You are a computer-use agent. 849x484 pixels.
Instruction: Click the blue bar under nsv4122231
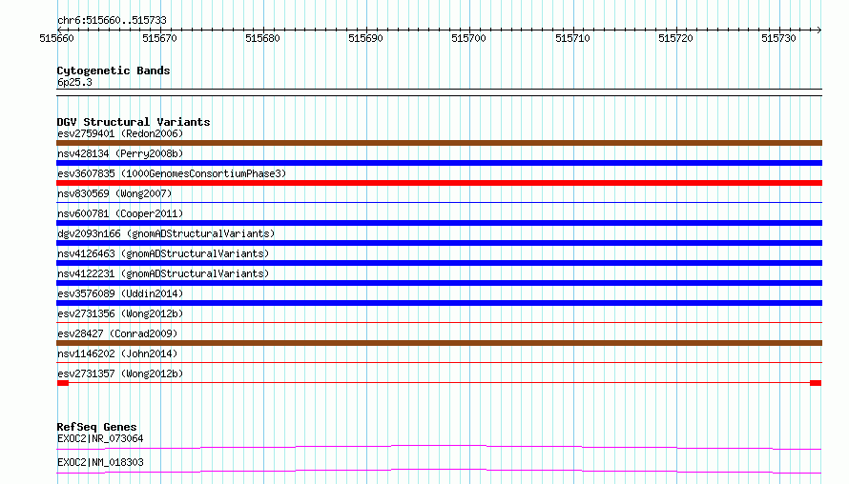pyautogui.click(x=439, y=283)
